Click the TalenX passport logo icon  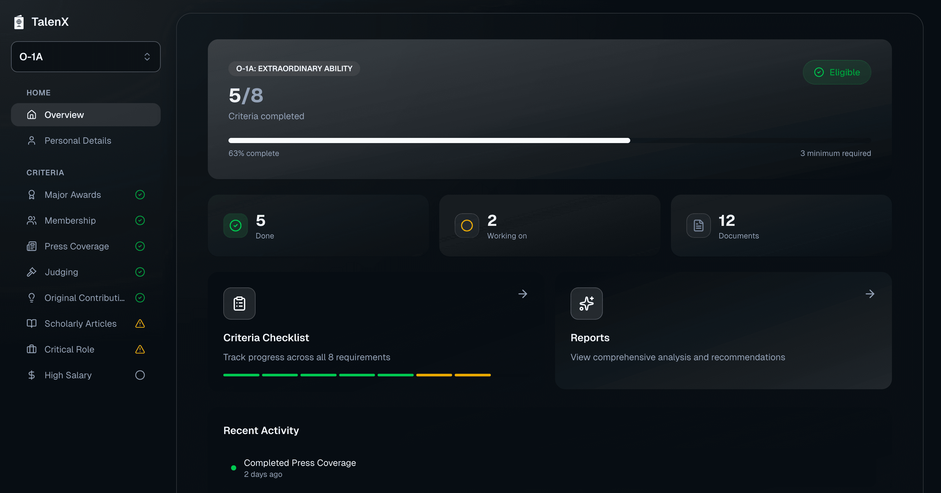coord(19,22)
